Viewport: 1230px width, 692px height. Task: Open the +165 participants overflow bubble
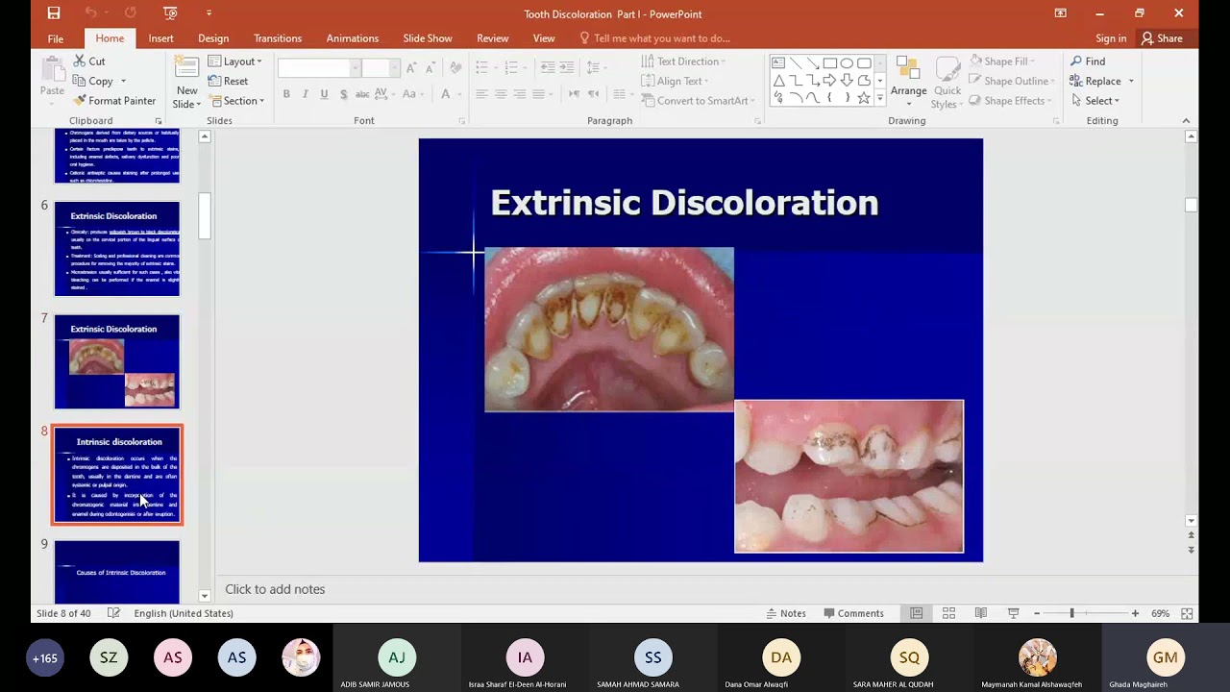point(45,658)
